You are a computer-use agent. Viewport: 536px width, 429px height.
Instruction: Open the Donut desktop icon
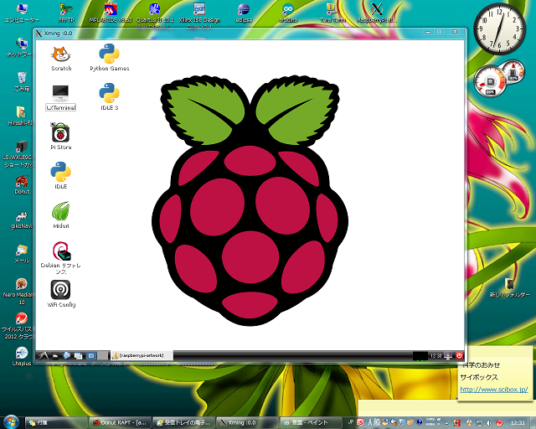[22, 184]
